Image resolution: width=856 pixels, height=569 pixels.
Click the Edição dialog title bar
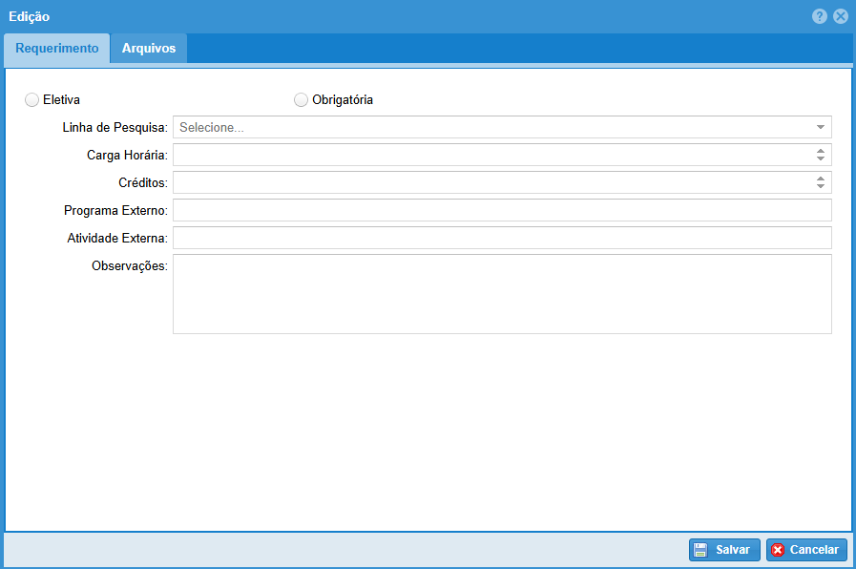[382, 16]
